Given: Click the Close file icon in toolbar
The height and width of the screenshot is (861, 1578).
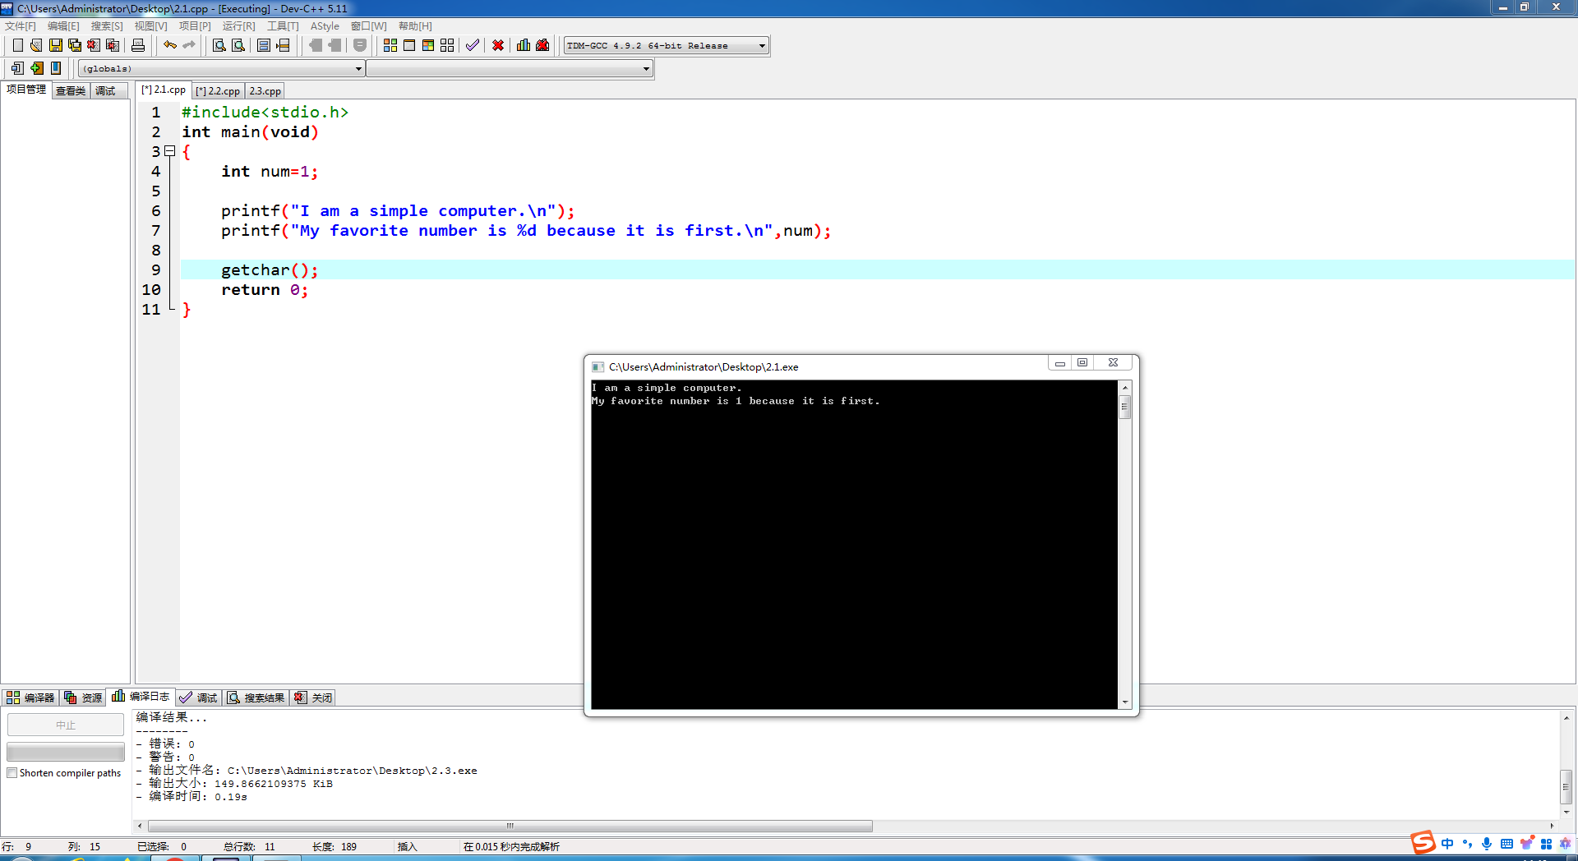Looking at the screenshot, I should (x=94, y=45).
